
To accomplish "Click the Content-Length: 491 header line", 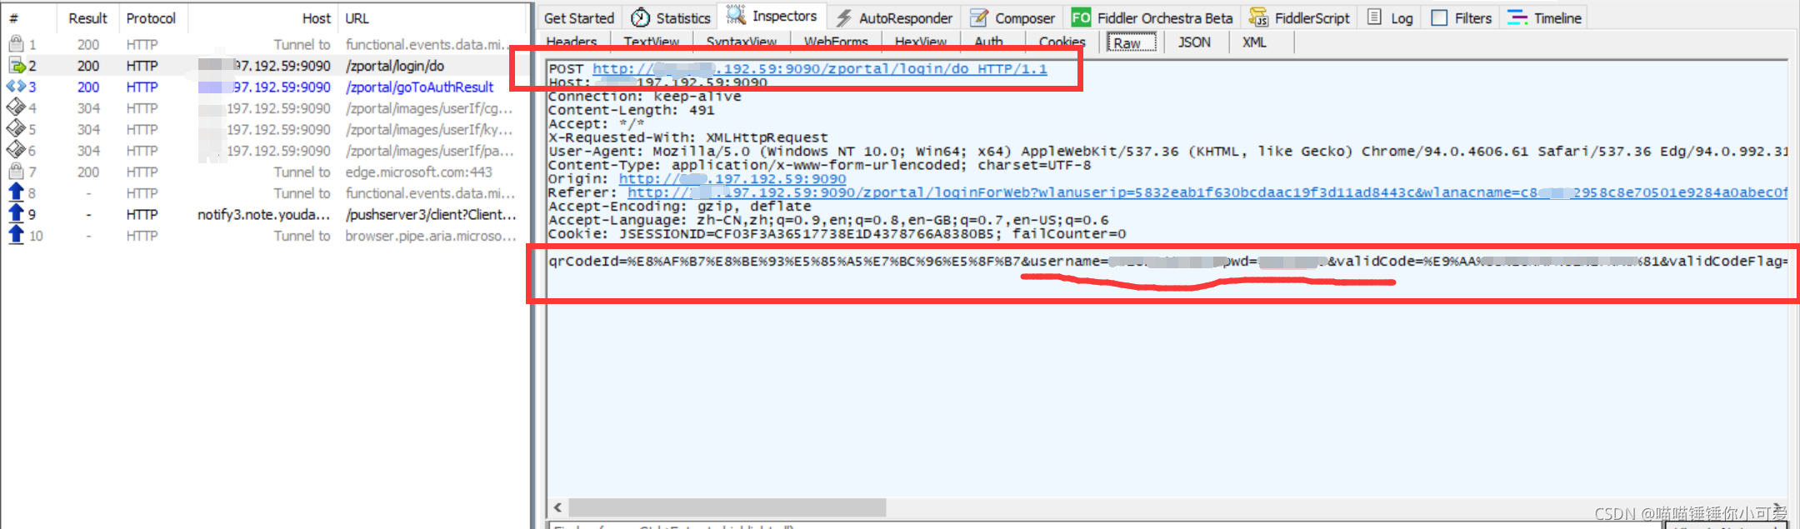I will point(631,110).
